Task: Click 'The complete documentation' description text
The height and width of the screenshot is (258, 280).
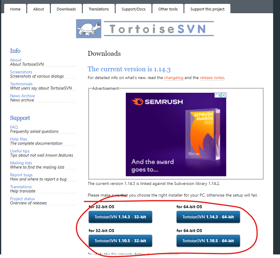Action: [x=36, y=143]
